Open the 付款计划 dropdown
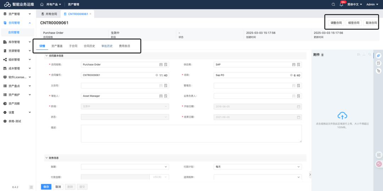This screenshot has height=191, width=383. point(257,167)
